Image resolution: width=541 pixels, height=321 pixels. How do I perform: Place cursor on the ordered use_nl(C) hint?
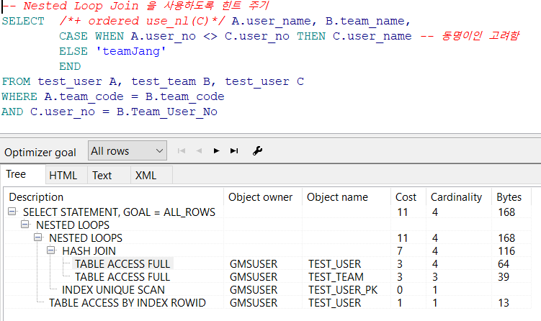click(143, 21)
